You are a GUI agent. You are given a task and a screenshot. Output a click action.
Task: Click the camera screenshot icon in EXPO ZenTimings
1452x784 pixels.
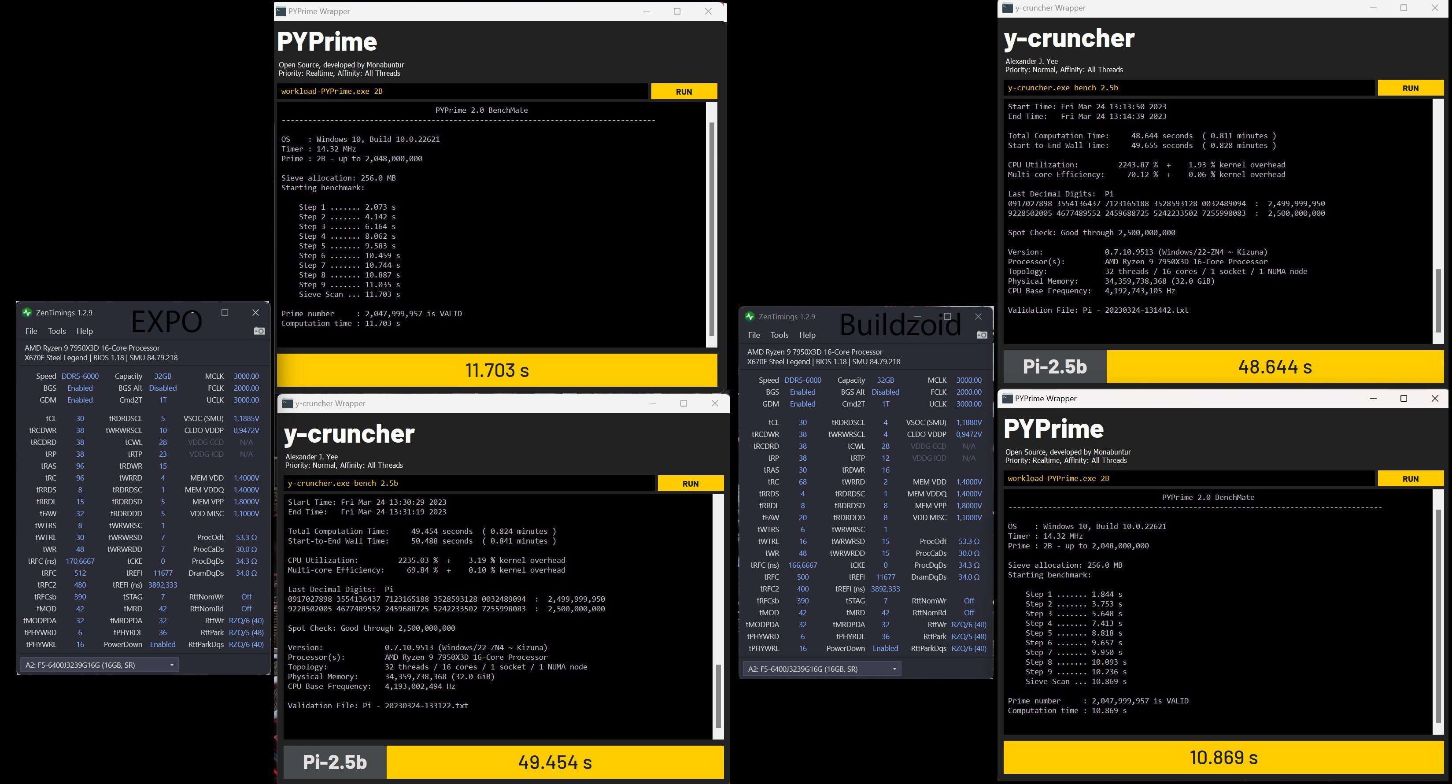(x=260, y=331)
